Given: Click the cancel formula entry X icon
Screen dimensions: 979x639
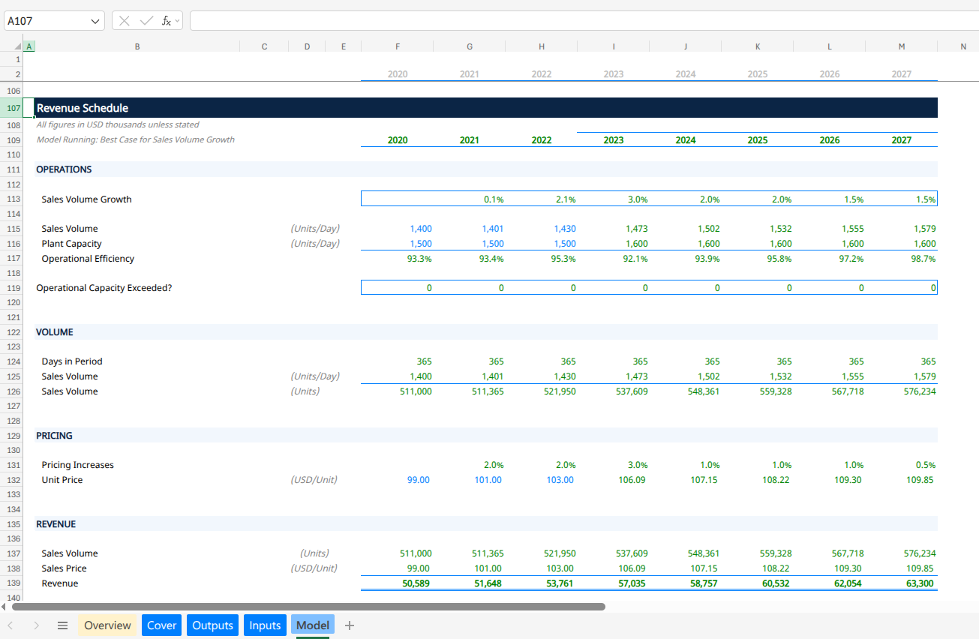Looking at the screenshot, I should click(125, 21).
